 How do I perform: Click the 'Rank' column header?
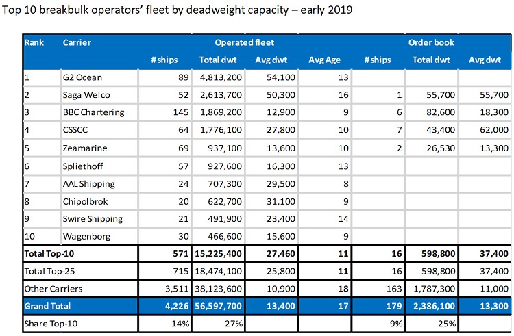[34, 42]
